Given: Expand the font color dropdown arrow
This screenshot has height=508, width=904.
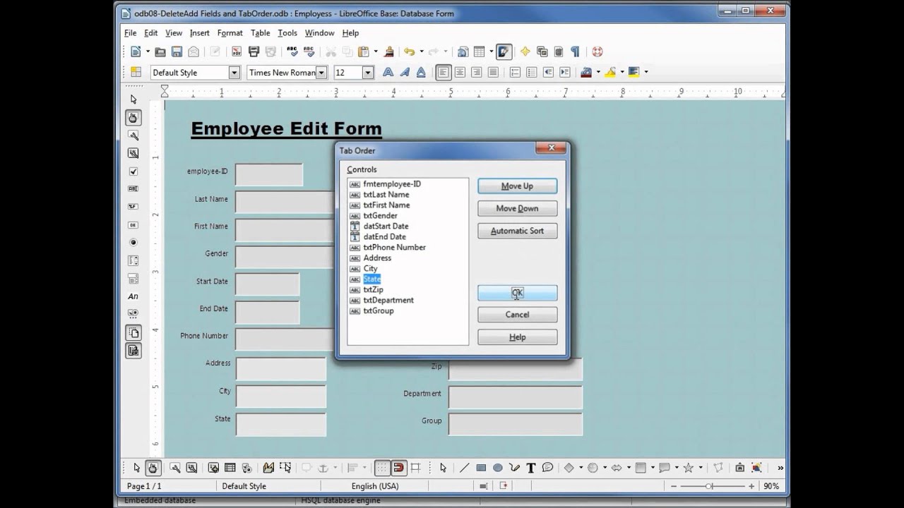Looking at the screenshot, I should point(598,72).
